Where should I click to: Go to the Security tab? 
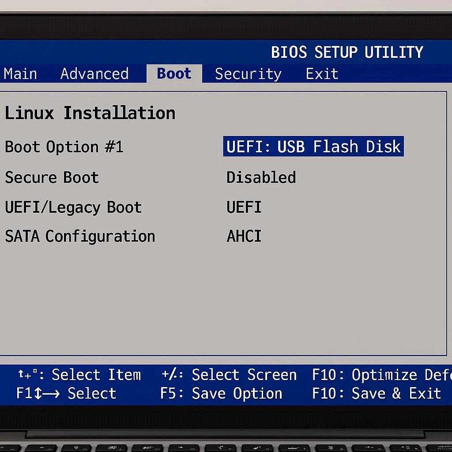[x=248, y=74]
